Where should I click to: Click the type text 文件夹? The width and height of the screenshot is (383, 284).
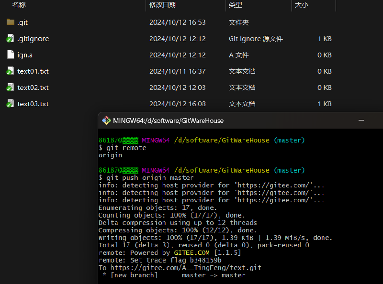238,22
